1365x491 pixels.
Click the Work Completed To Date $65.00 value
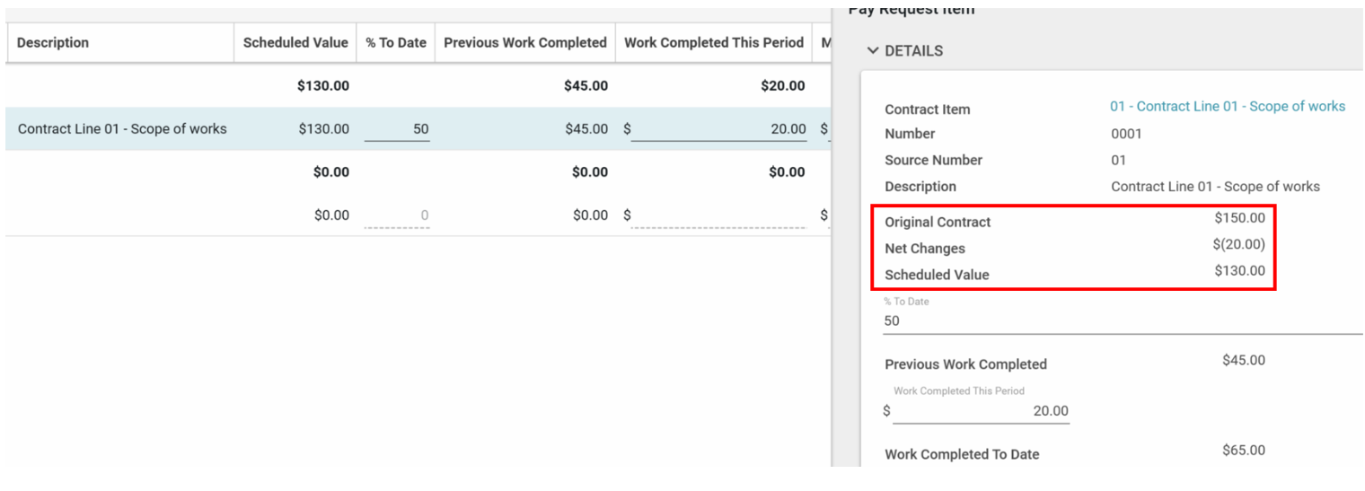1243,451
